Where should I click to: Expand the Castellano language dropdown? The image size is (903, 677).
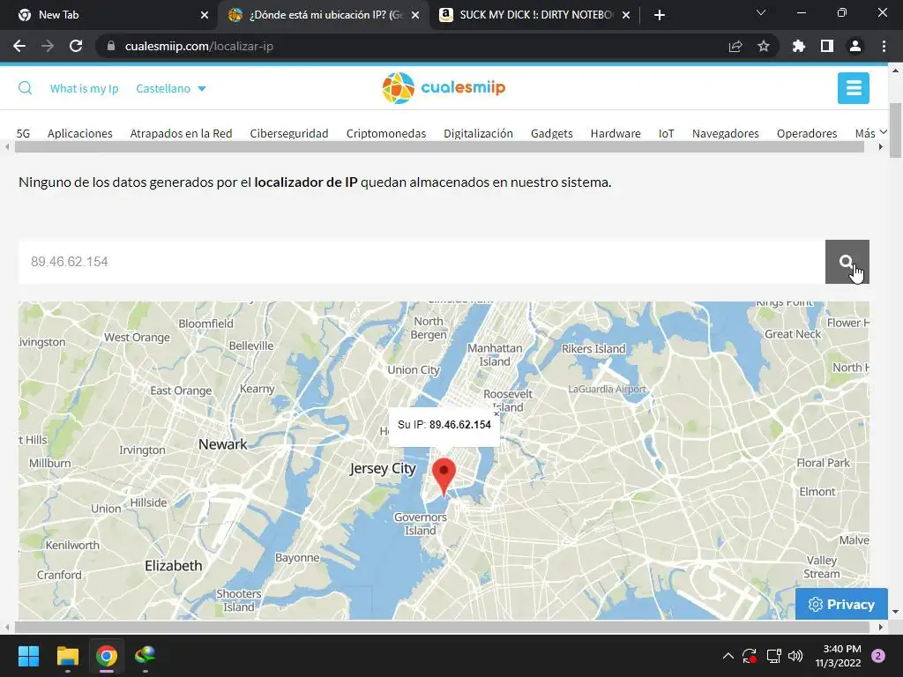point(171,89)
